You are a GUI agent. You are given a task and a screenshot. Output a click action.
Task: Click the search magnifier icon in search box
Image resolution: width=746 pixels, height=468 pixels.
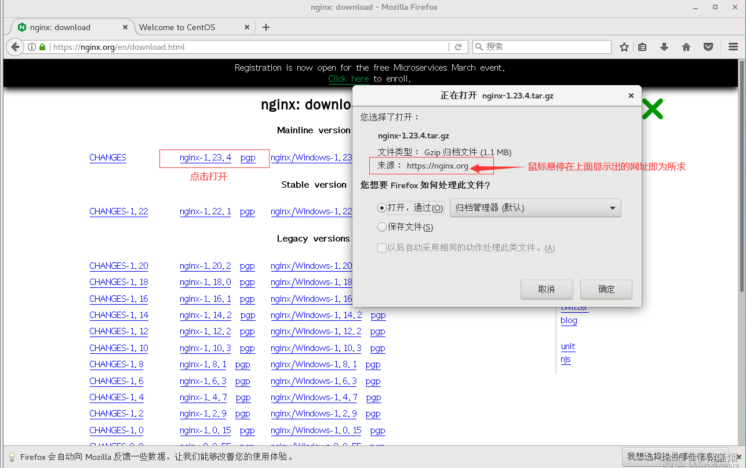(x=479, y=47)
